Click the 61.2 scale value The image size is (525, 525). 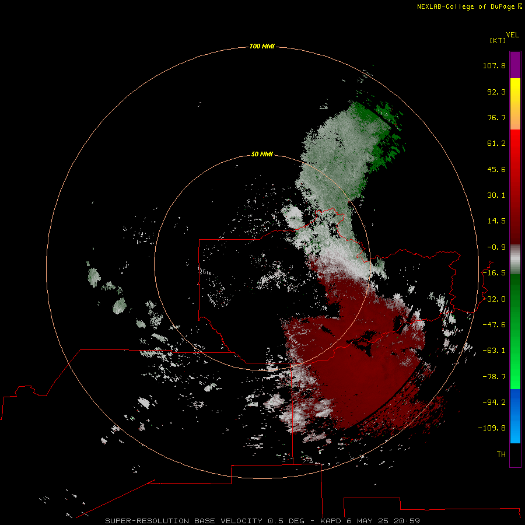[496, 143]
